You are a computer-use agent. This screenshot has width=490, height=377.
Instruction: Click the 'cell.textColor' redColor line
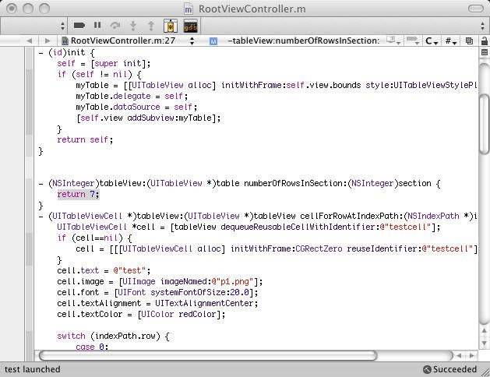141,314
